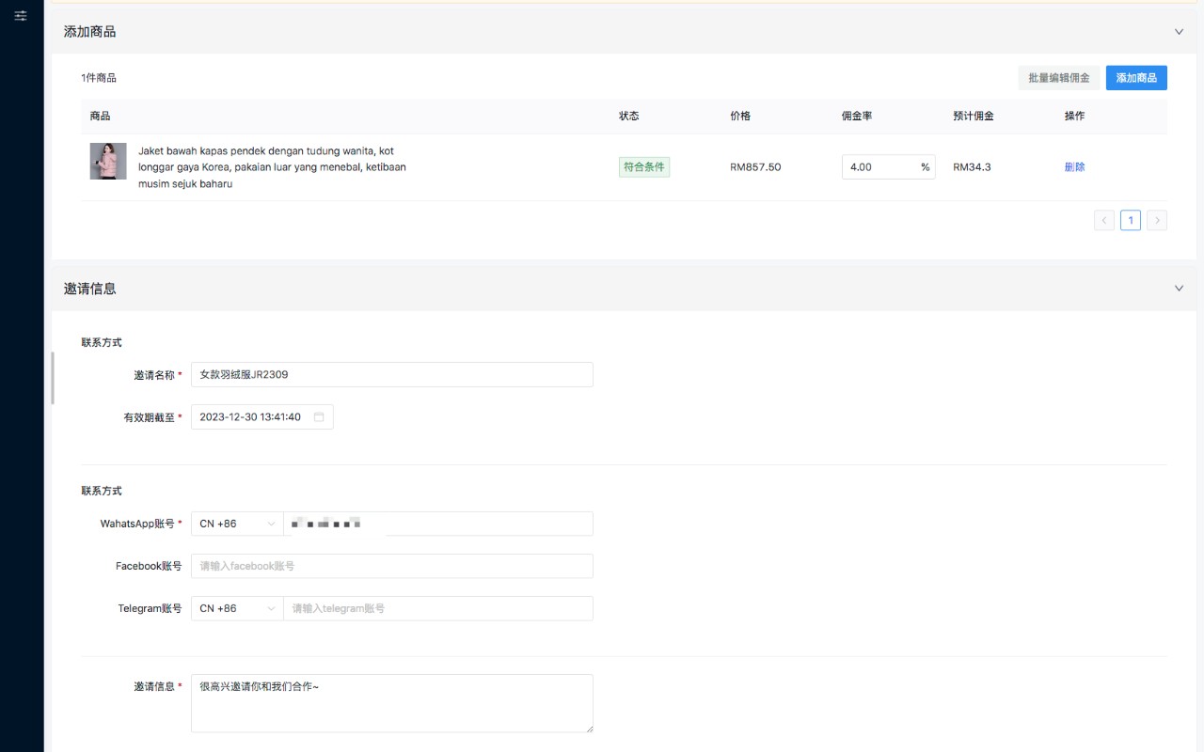The image size is (1204, 752).
Task: Click the RM857.50 price cell
Action: click(x=755, y=167)
